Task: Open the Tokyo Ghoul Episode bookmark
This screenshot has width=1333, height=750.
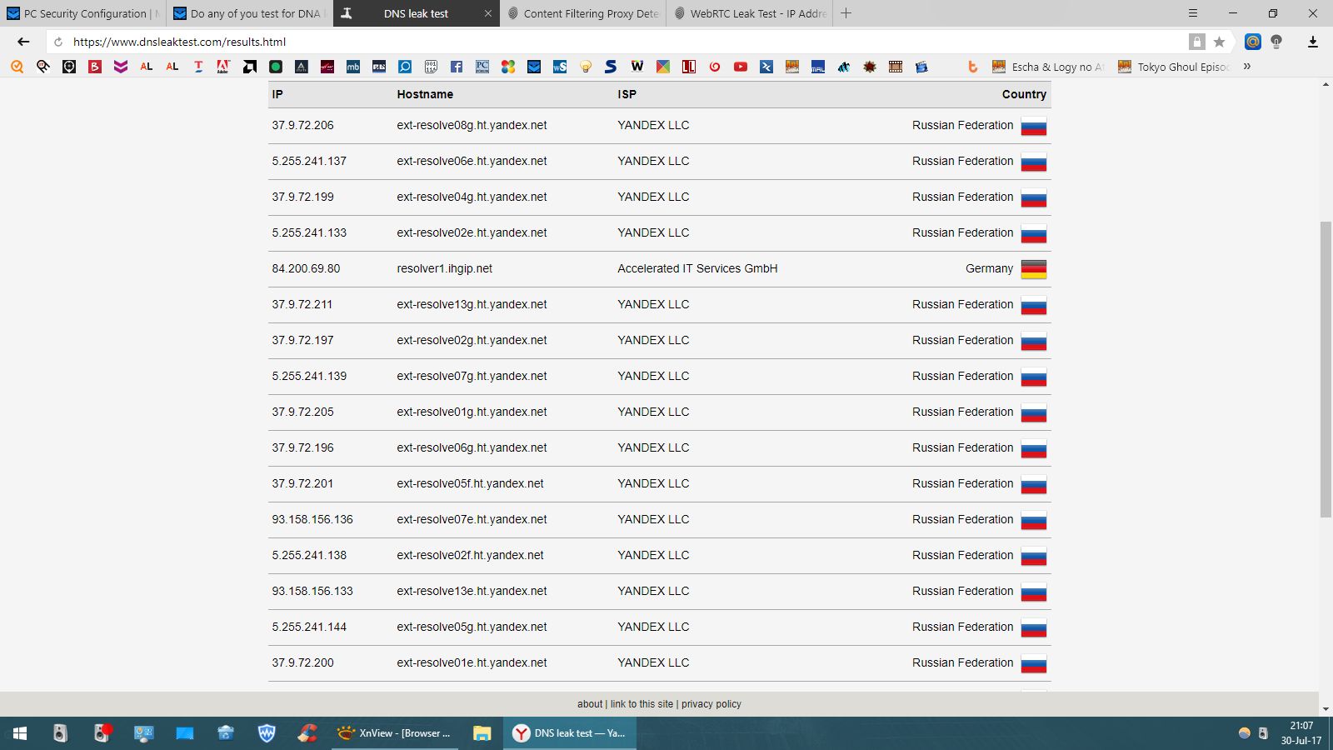Action: (1174, 67)
